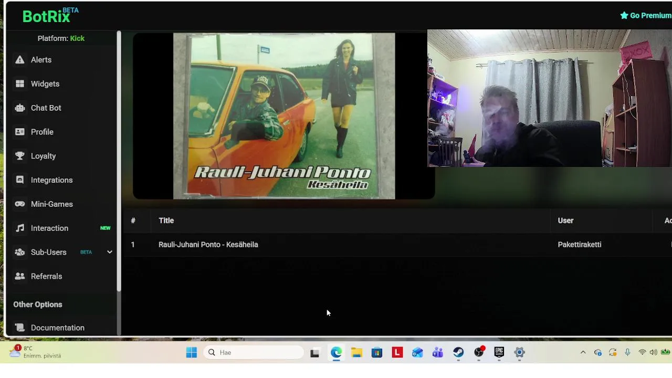Click the Title column header

pyautogui.click(x=166, y=220)
